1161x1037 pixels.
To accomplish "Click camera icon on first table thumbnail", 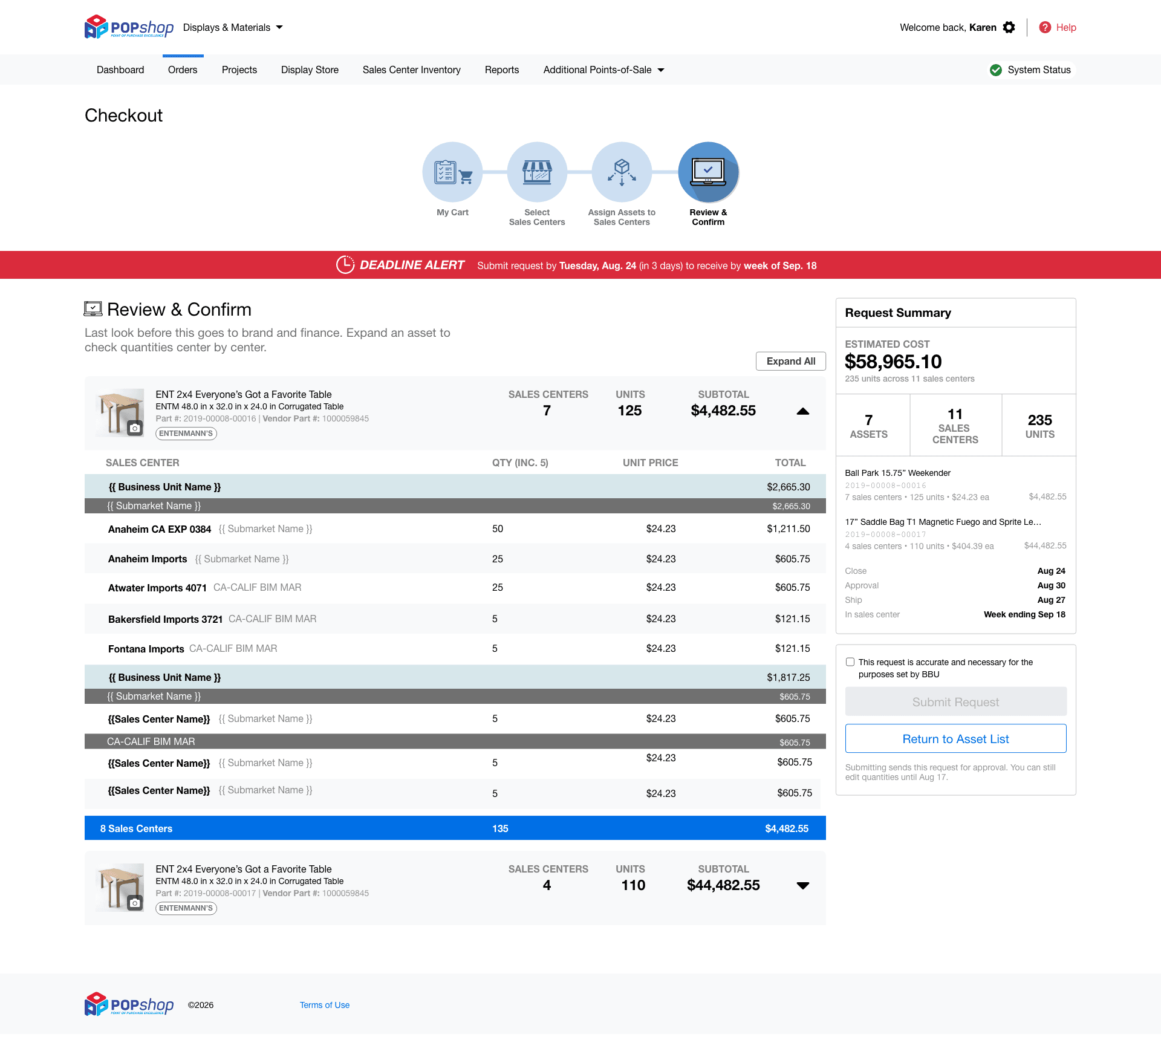I will pos(135,428).
